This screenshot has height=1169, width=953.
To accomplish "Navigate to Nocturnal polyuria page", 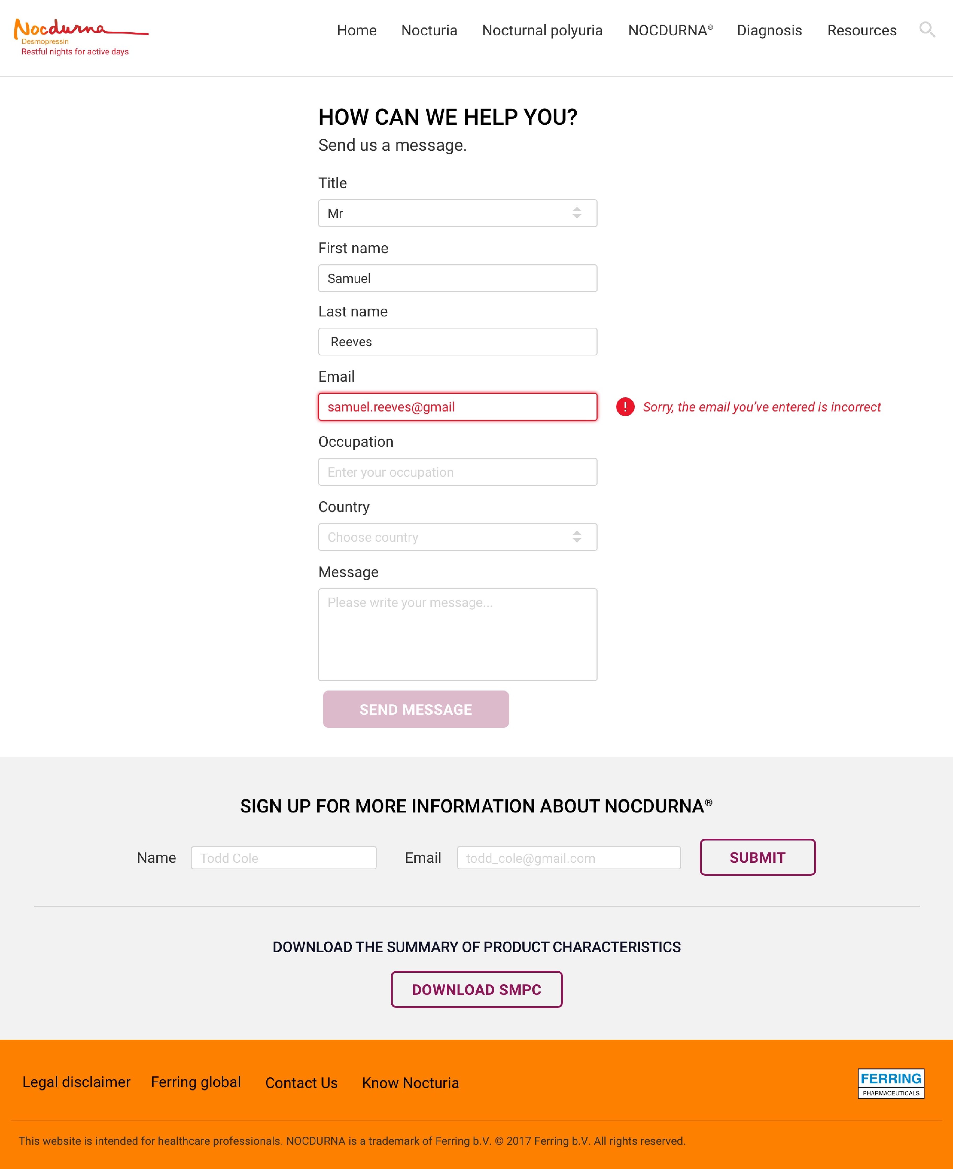I will coord(542,30).
